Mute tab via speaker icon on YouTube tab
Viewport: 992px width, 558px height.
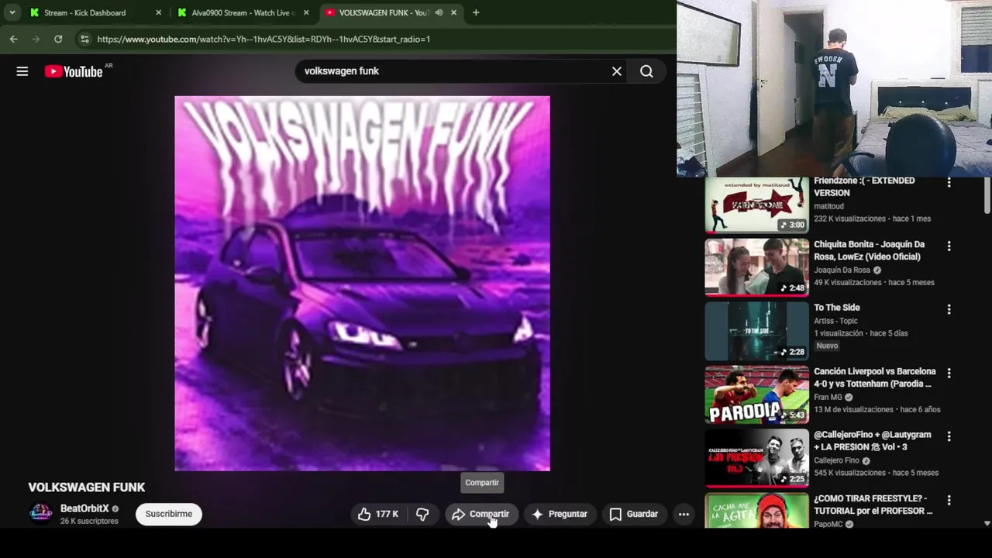click(439, 12)
